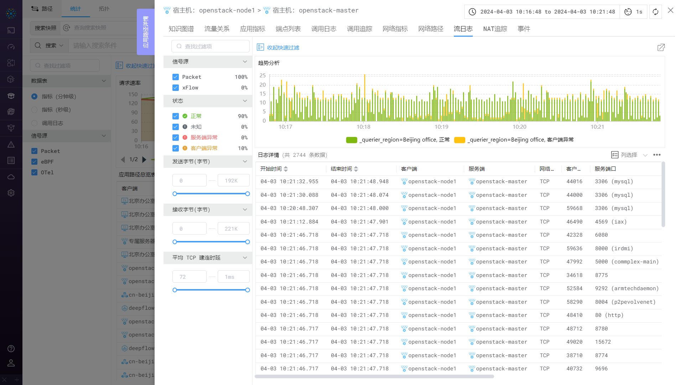Click the refresh icon near time range

click(x=655, y=12)
